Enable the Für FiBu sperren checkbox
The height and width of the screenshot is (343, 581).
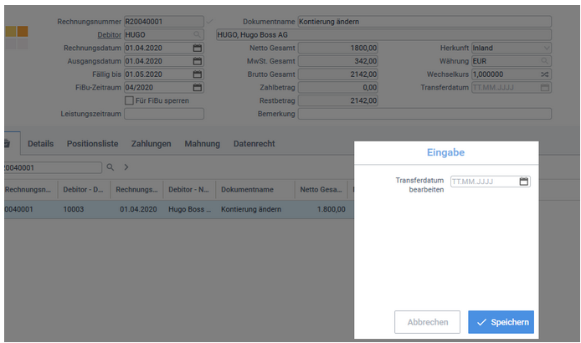129,100
